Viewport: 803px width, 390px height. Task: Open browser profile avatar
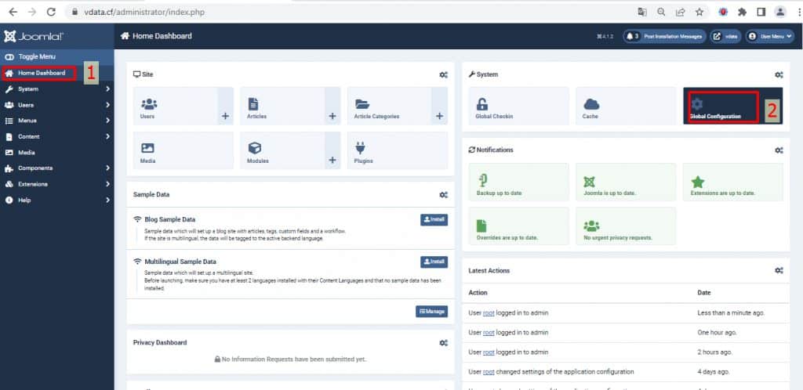(780, 12)
